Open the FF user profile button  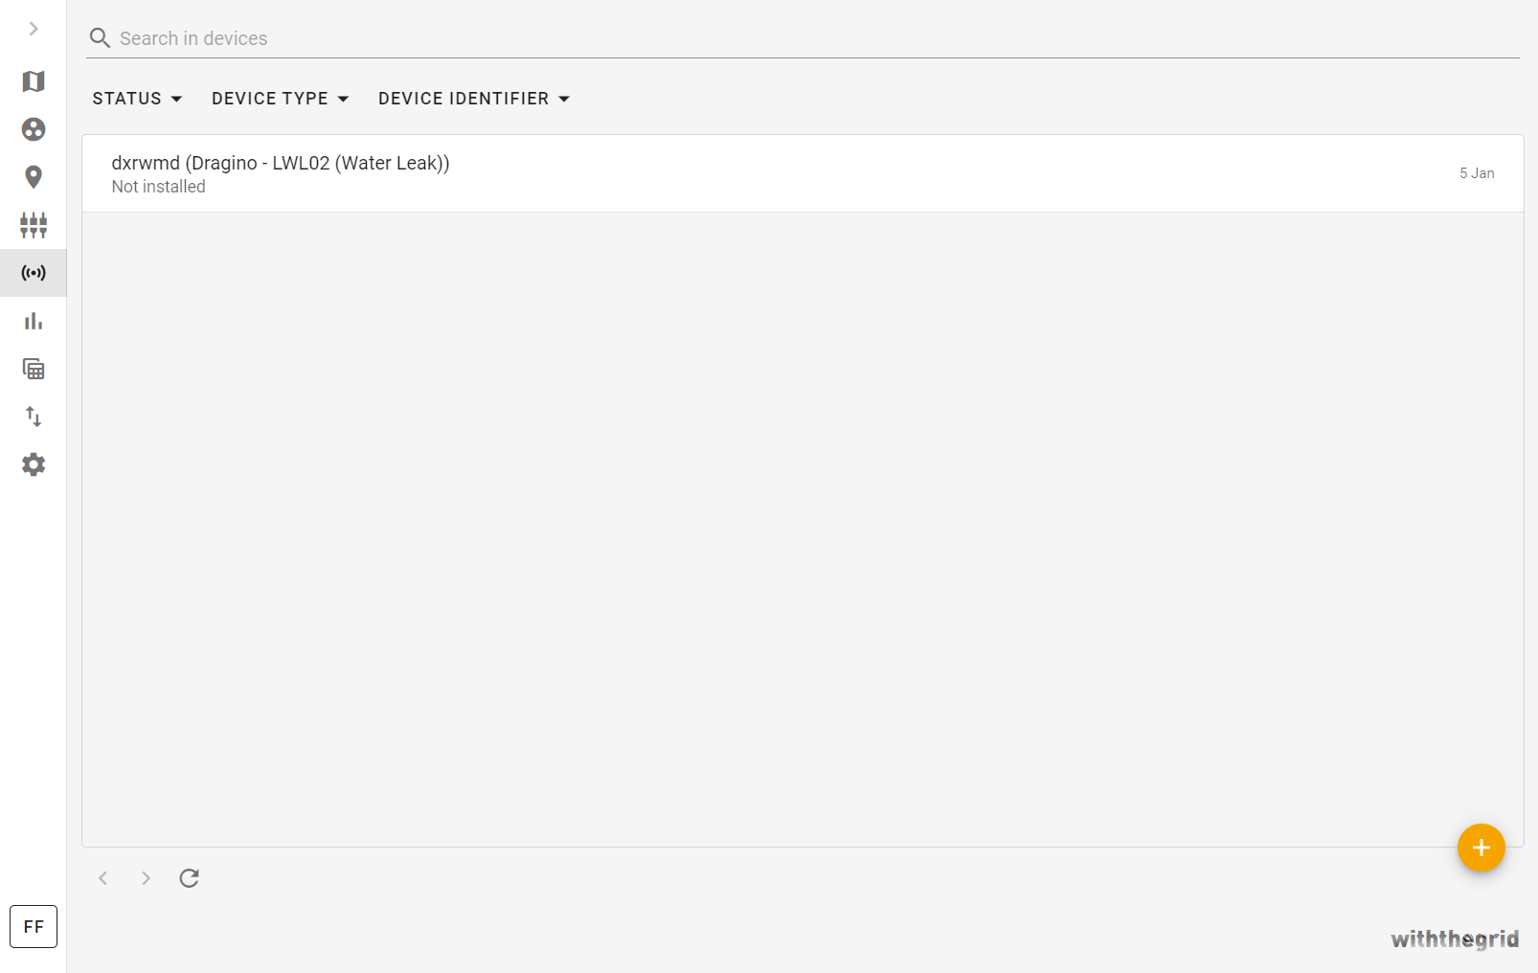pyautogui.click(x=34, y=926)
